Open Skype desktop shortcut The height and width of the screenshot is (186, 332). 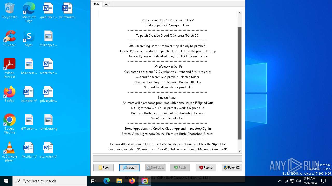(29, 39)
